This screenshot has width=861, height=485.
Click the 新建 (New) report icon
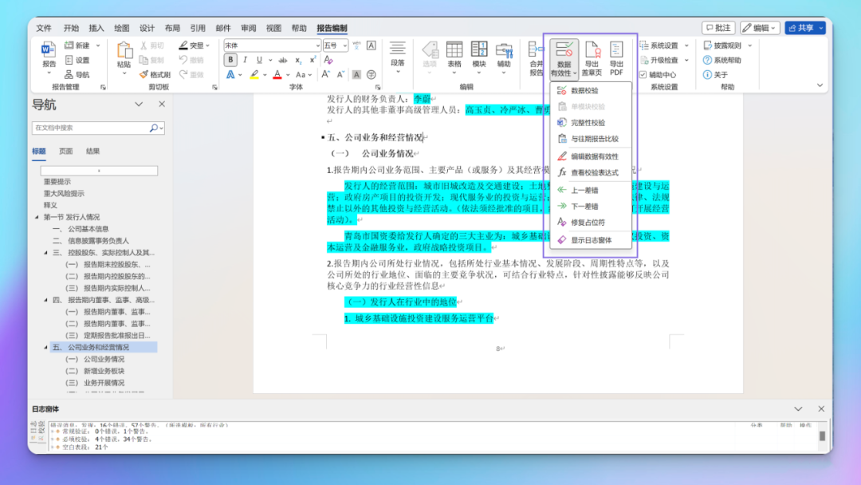click(x=69, y=45)
